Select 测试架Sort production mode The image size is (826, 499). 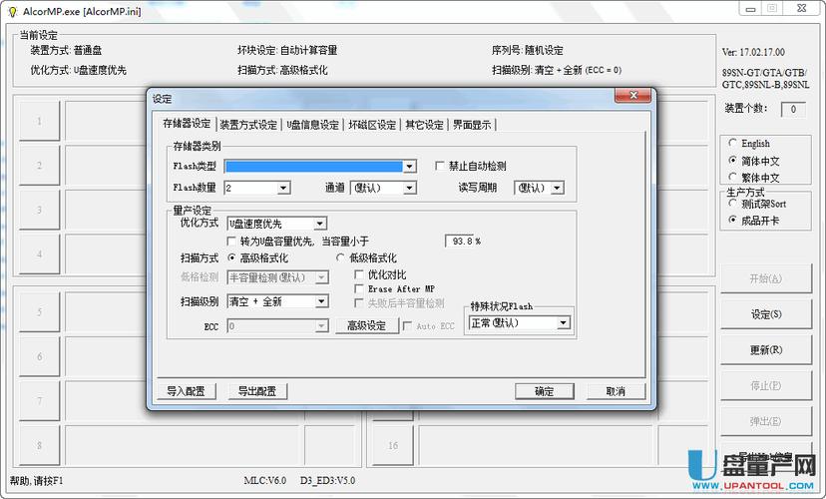click(x=733, y=204)
